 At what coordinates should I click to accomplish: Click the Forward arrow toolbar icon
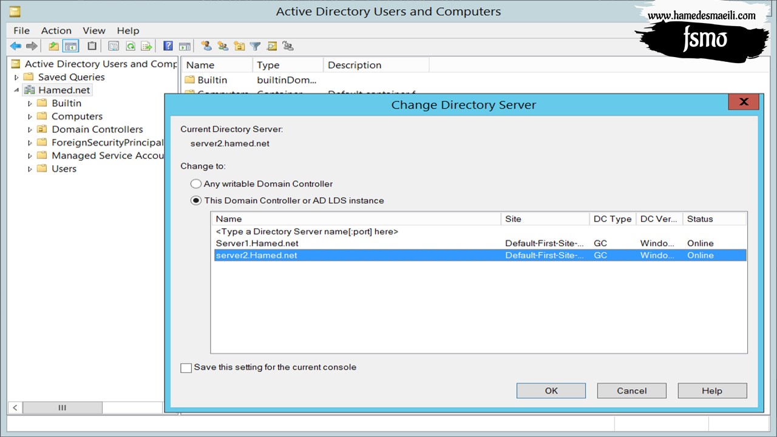pyautogui.click(x=32, y=46)
